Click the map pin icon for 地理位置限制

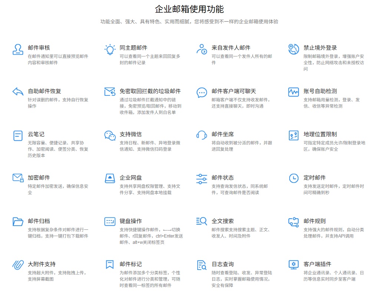pyautogui.click(x=293, y=135)
